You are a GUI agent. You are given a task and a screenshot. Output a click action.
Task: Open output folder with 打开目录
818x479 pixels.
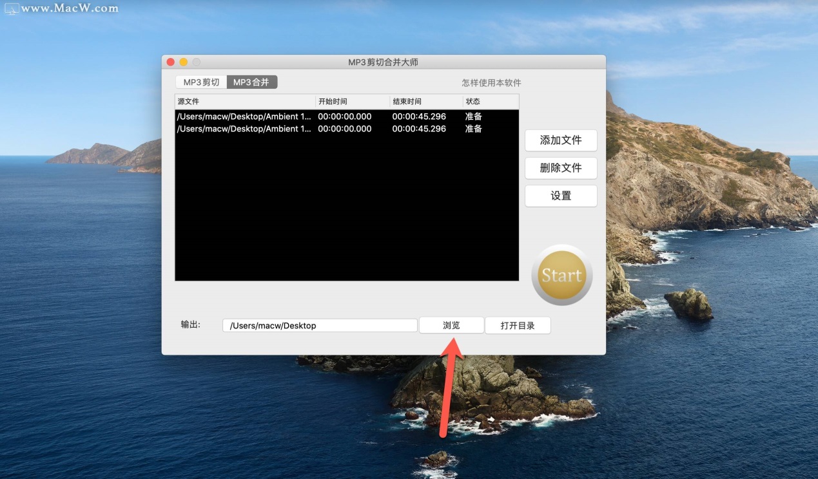(x=518, y=326)
